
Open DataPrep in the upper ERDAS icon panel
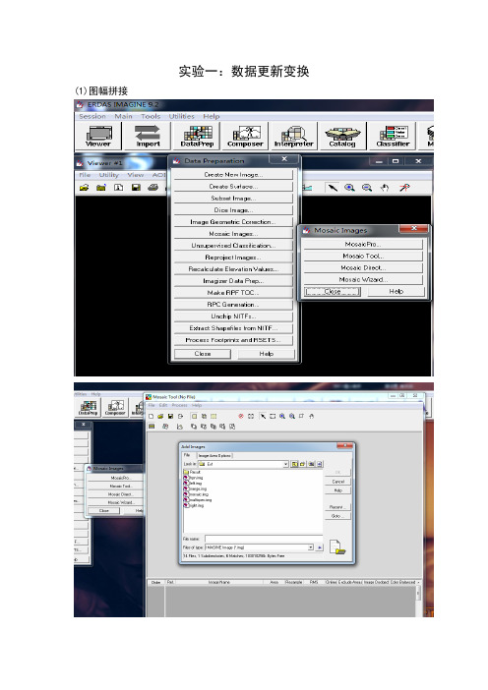tap(197, 136)
